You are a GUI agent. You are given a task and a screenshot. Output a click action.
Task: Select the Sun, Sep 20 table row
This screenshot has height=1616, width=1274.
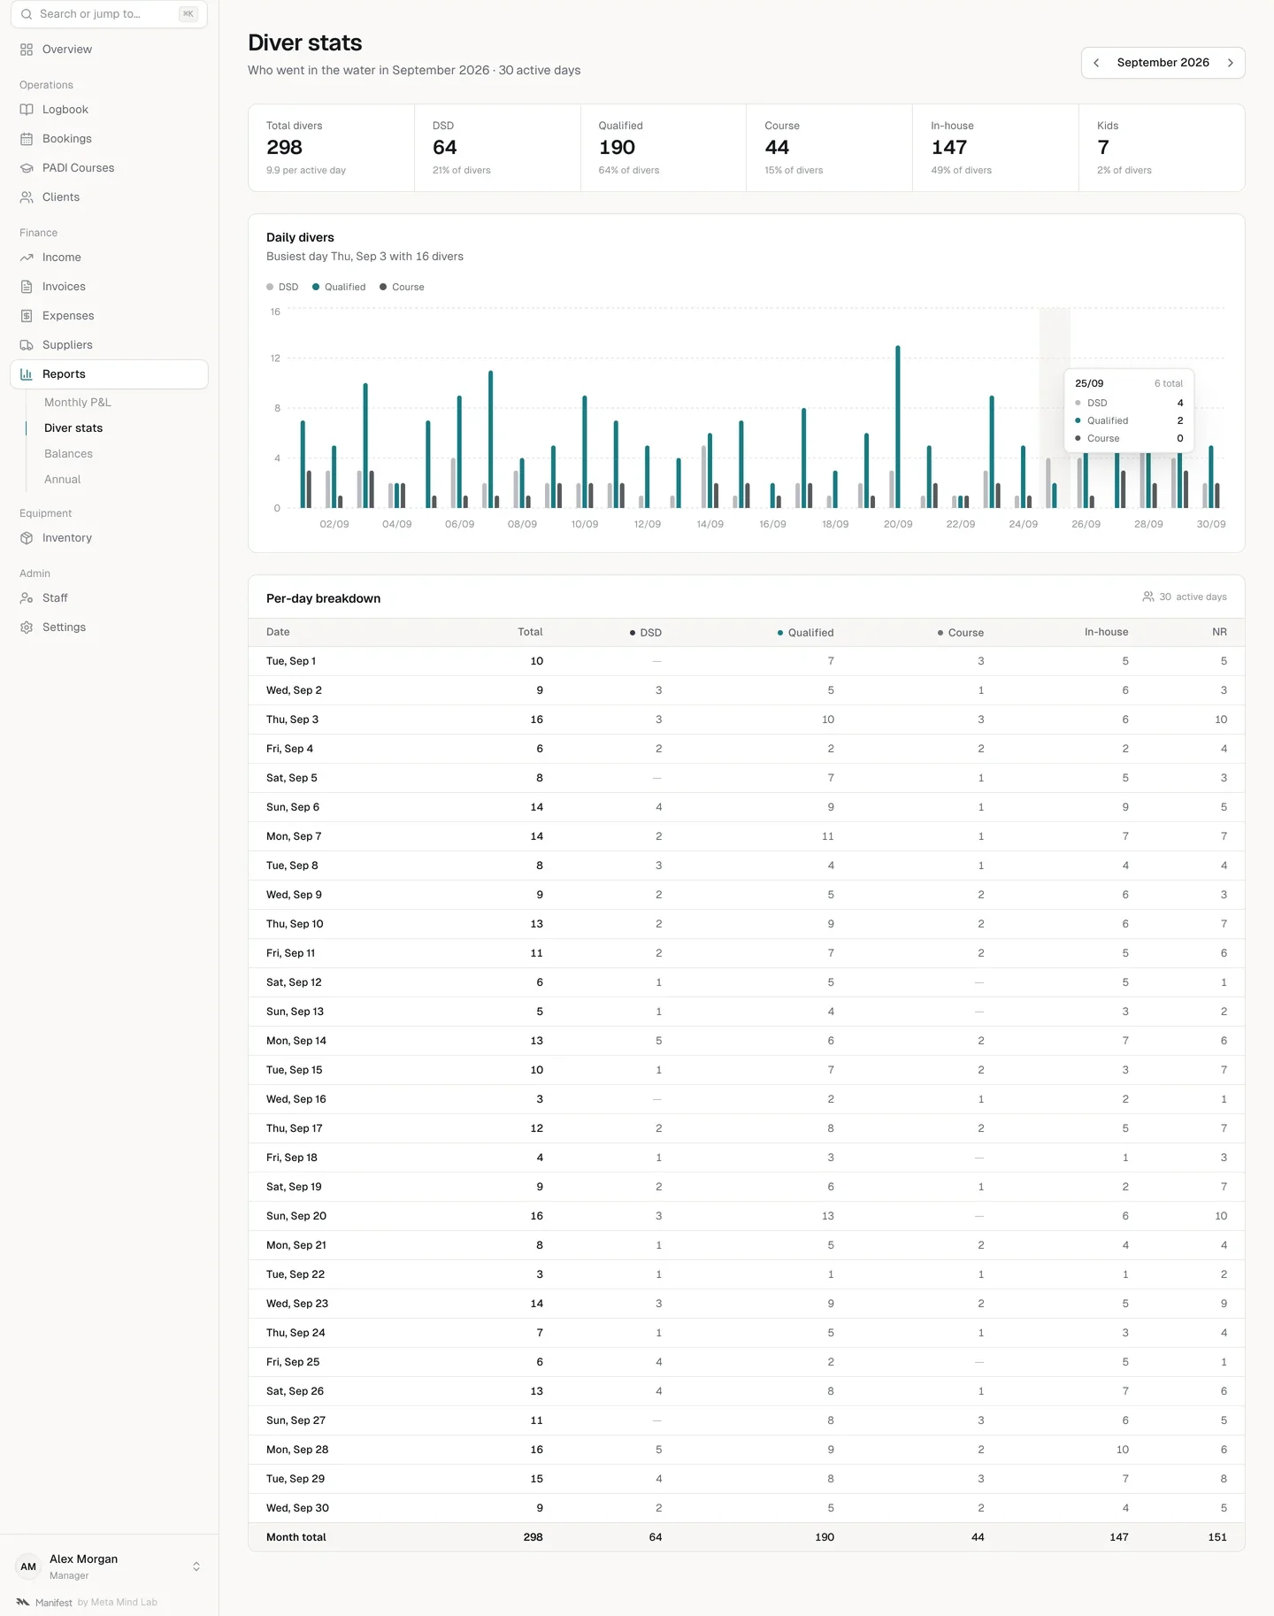(x=747, y=1216)
